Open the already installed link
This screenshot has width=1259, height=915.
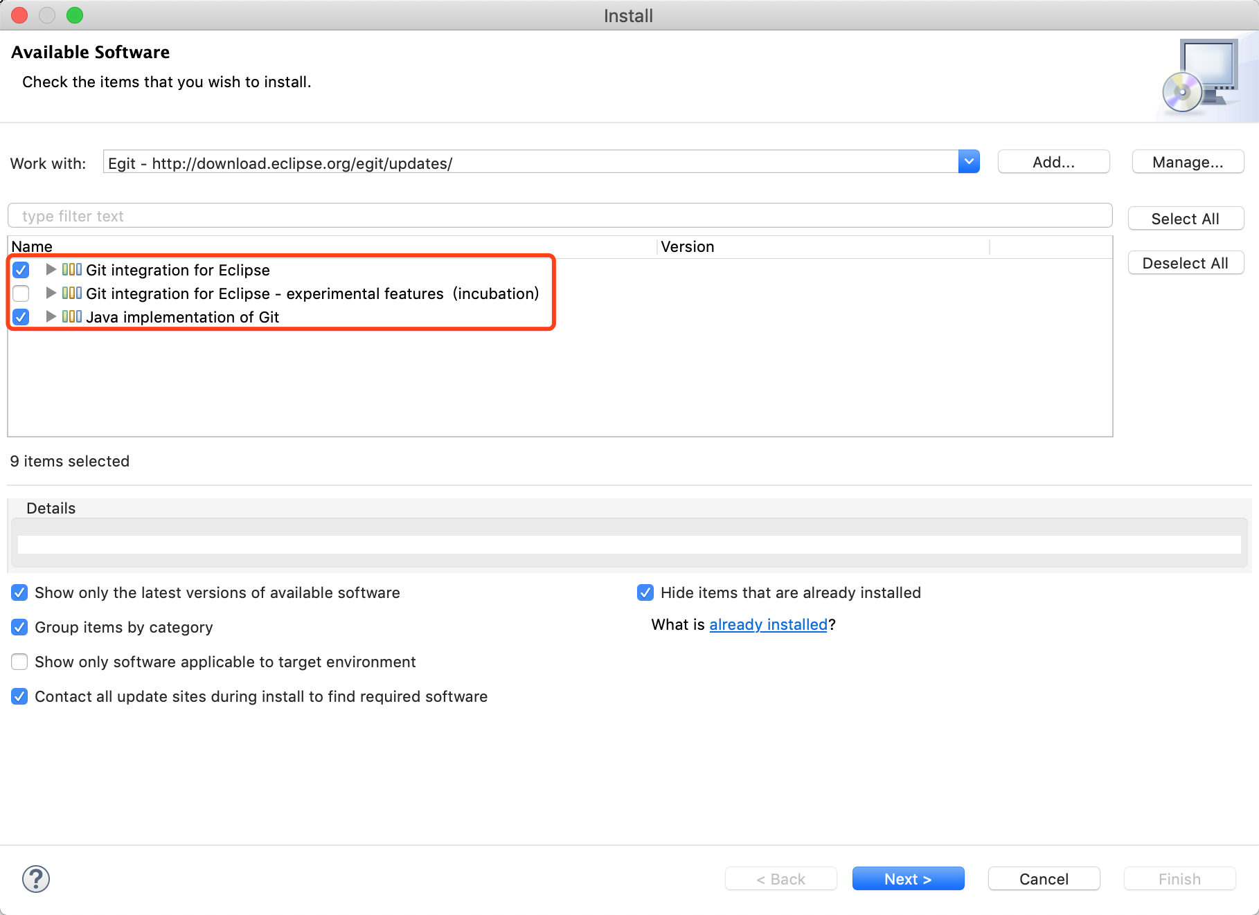click(x=768, y=624)
